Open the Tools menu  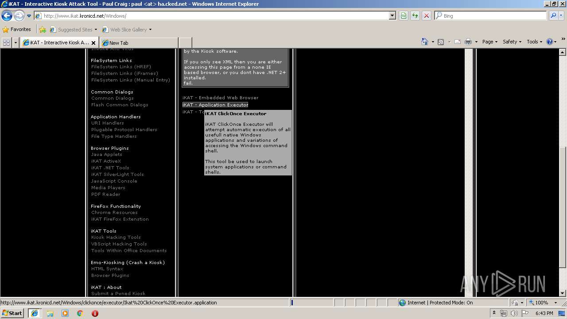(x=535, y=42)
